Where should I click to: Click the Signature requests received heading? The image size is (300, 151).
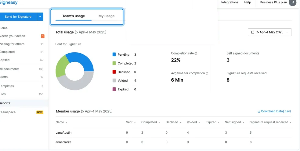click(246, 73)
